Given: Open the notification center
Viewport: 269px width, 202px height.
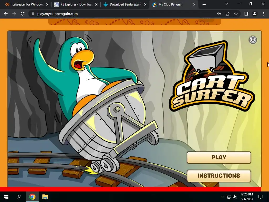Looking at the screenshot, I should tap(260, 197).
